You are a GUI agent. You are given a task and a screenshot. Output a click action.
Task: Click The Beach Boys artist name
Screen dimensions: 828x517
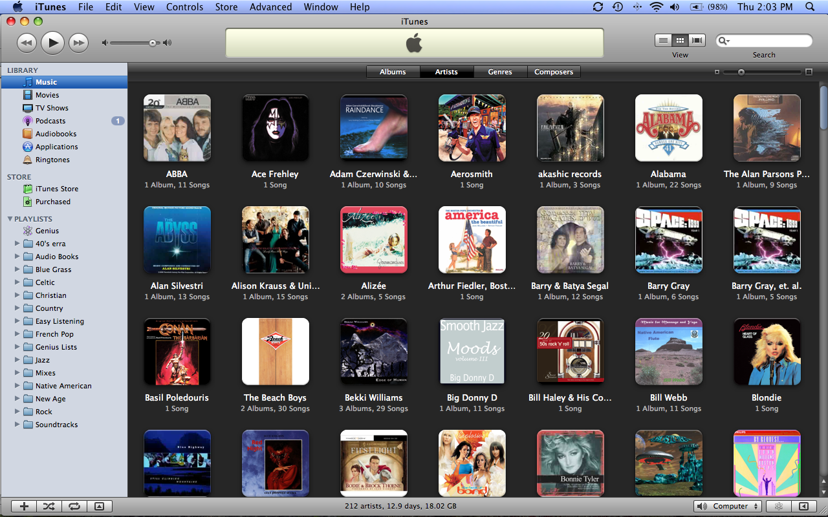[275, 397]
